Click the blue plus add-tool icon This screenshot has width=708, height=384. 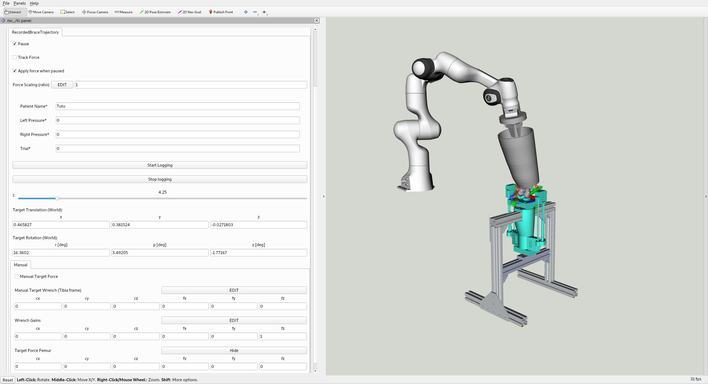coord(246,12)
